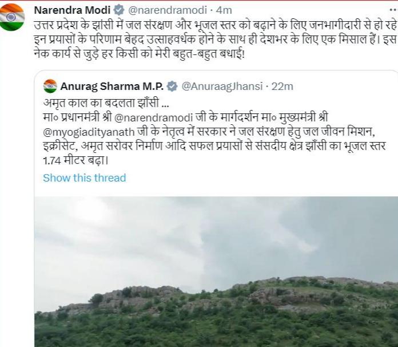Open Narendra Modi's flag profile picture

tap(12, 17)
